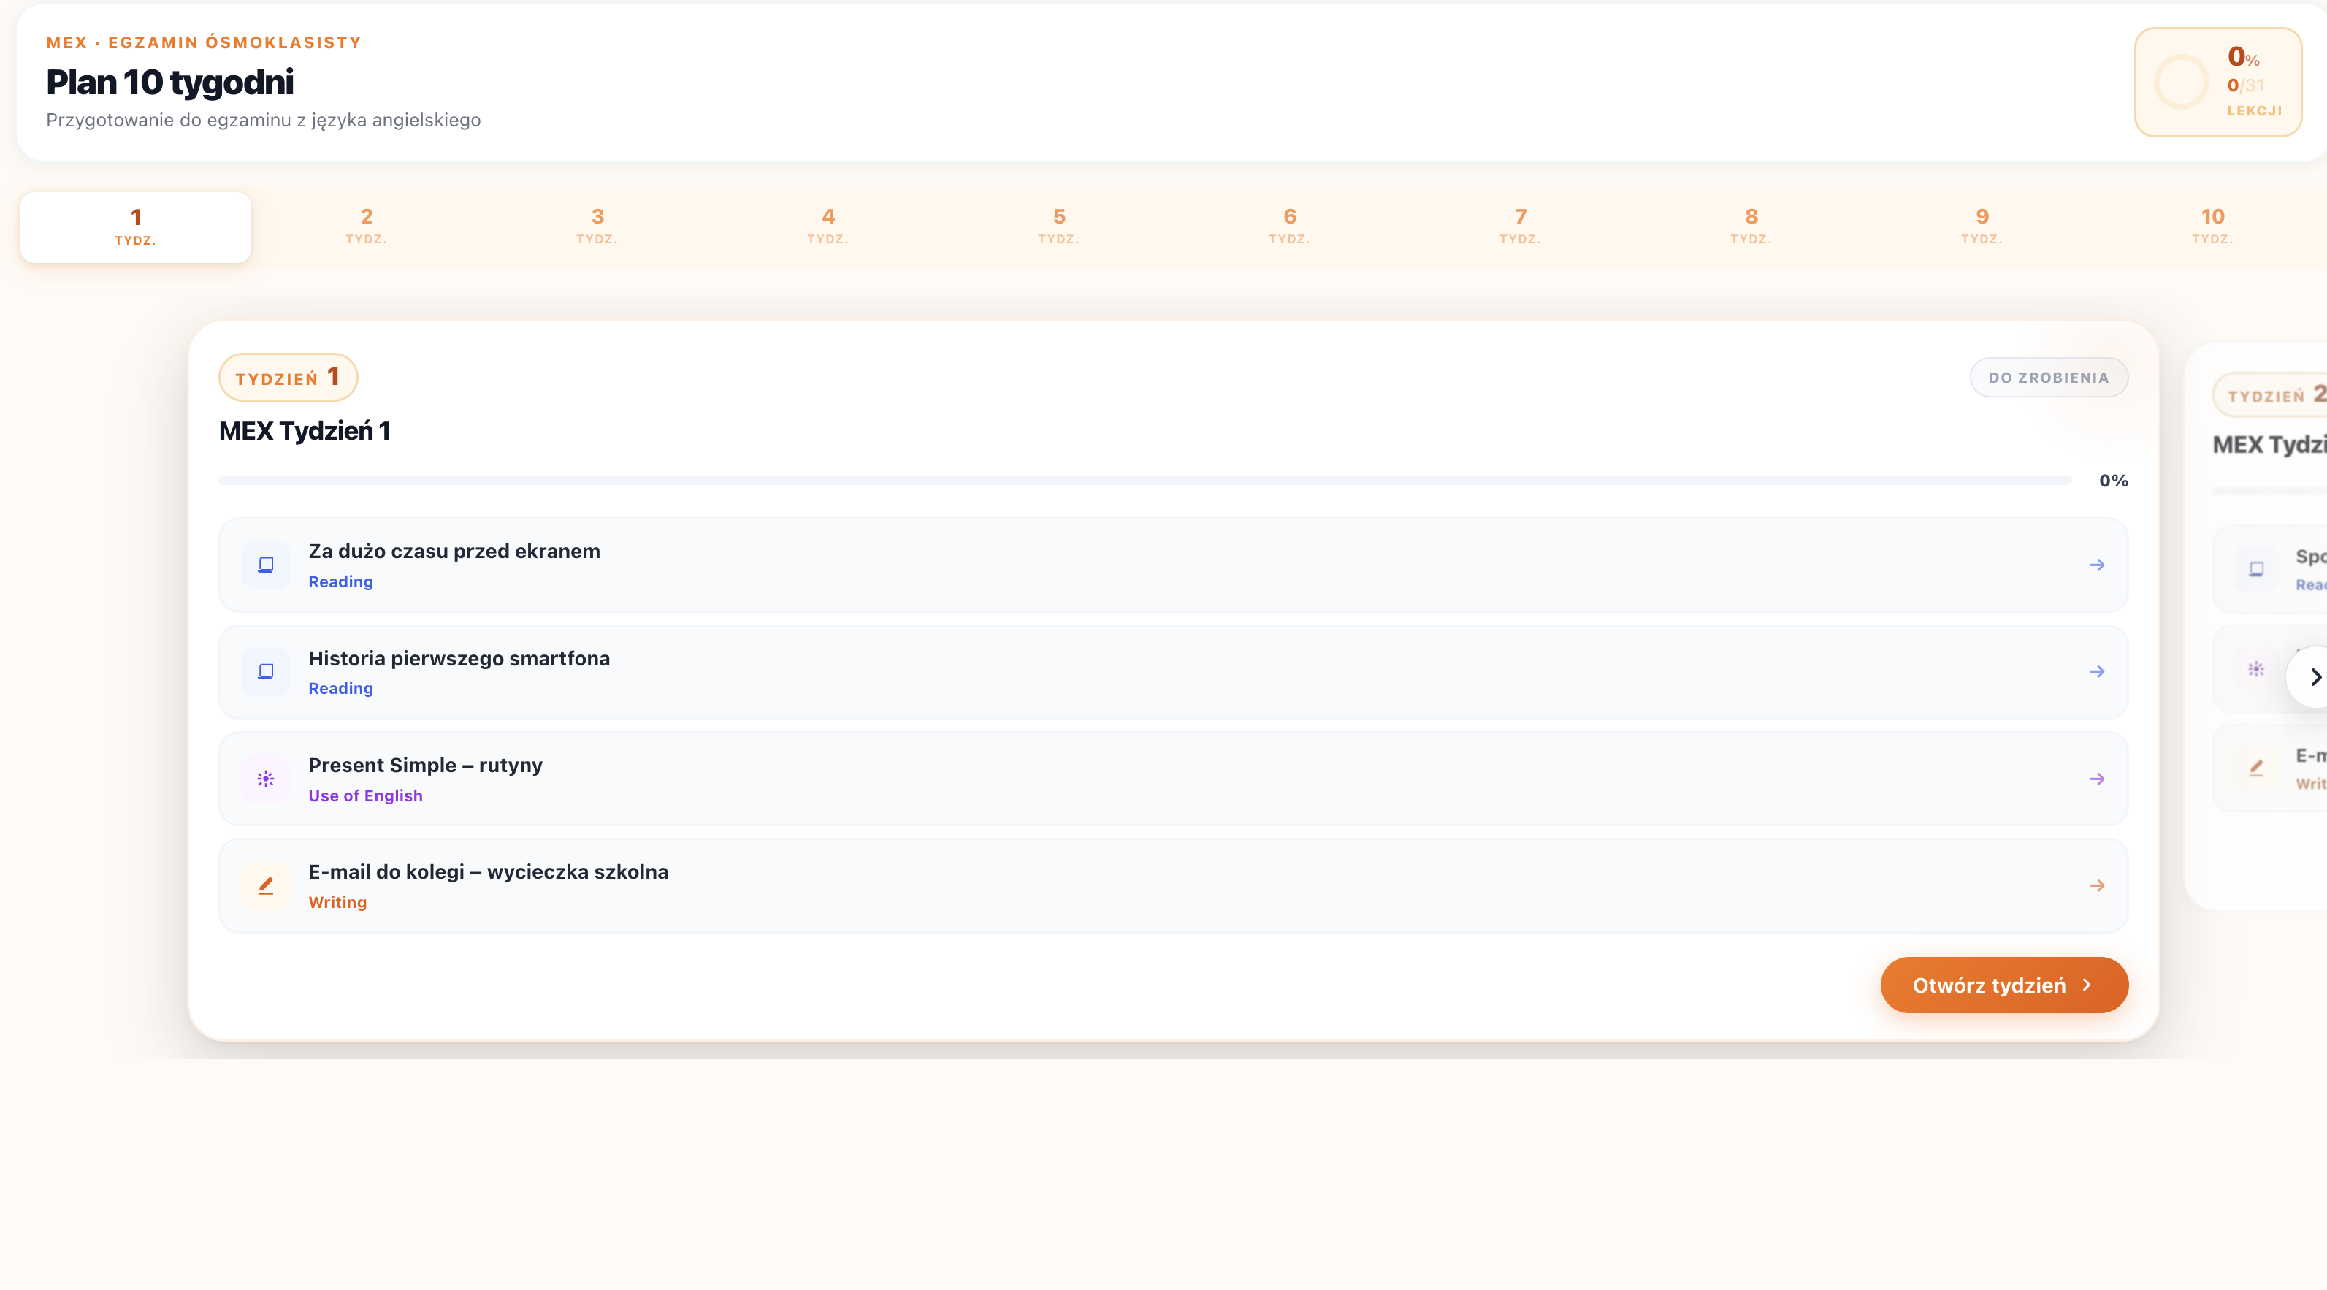This screenshot has width=2327, height=1290.
Task: Click the circular progress ring in the header
Action: (2181, 83)
